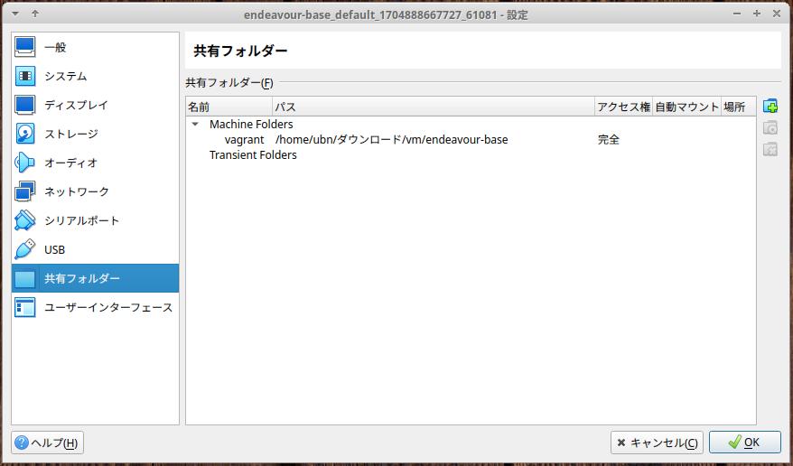This screenshot has height=466, width=793.
Task: Open the オーディオ settings page
Action: pos(95,163)
